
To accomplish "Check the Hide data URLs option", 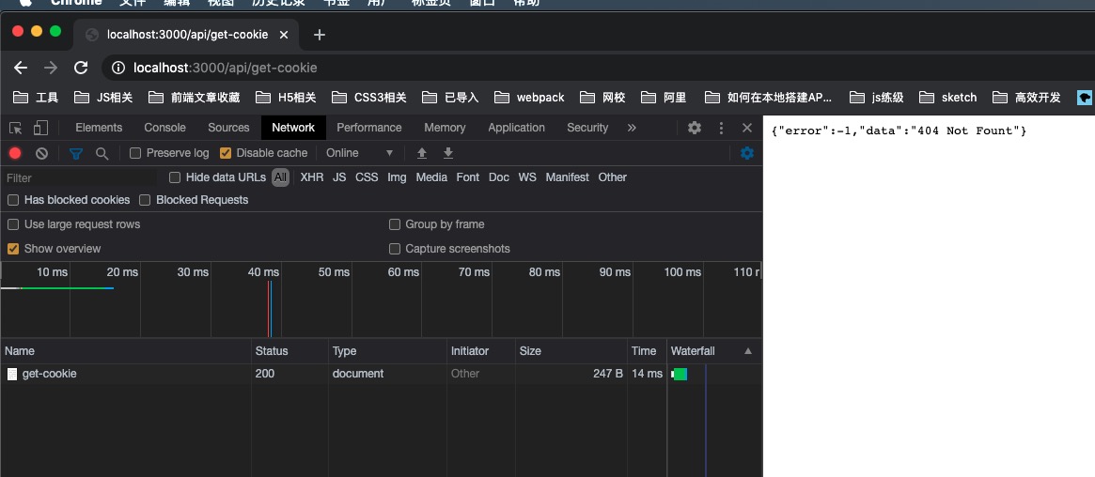I will pos(175,177).
